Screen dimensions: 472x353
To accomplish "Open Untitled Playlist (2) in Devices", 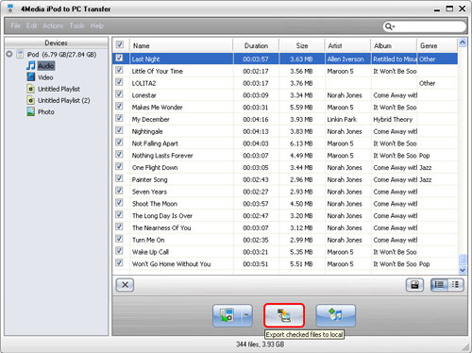I will coord(64,100).
